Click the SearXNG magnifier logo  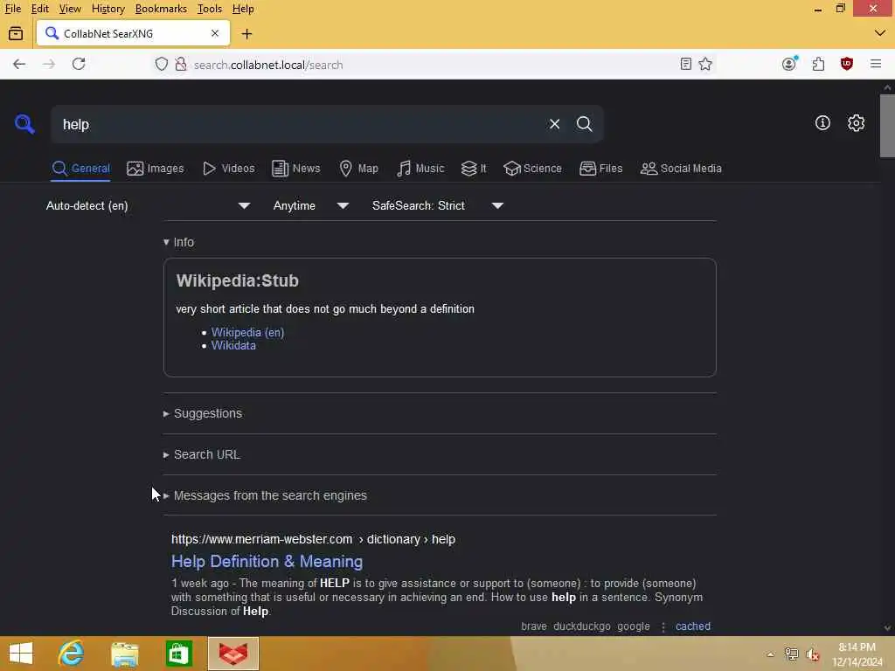[x=24, y=124]
